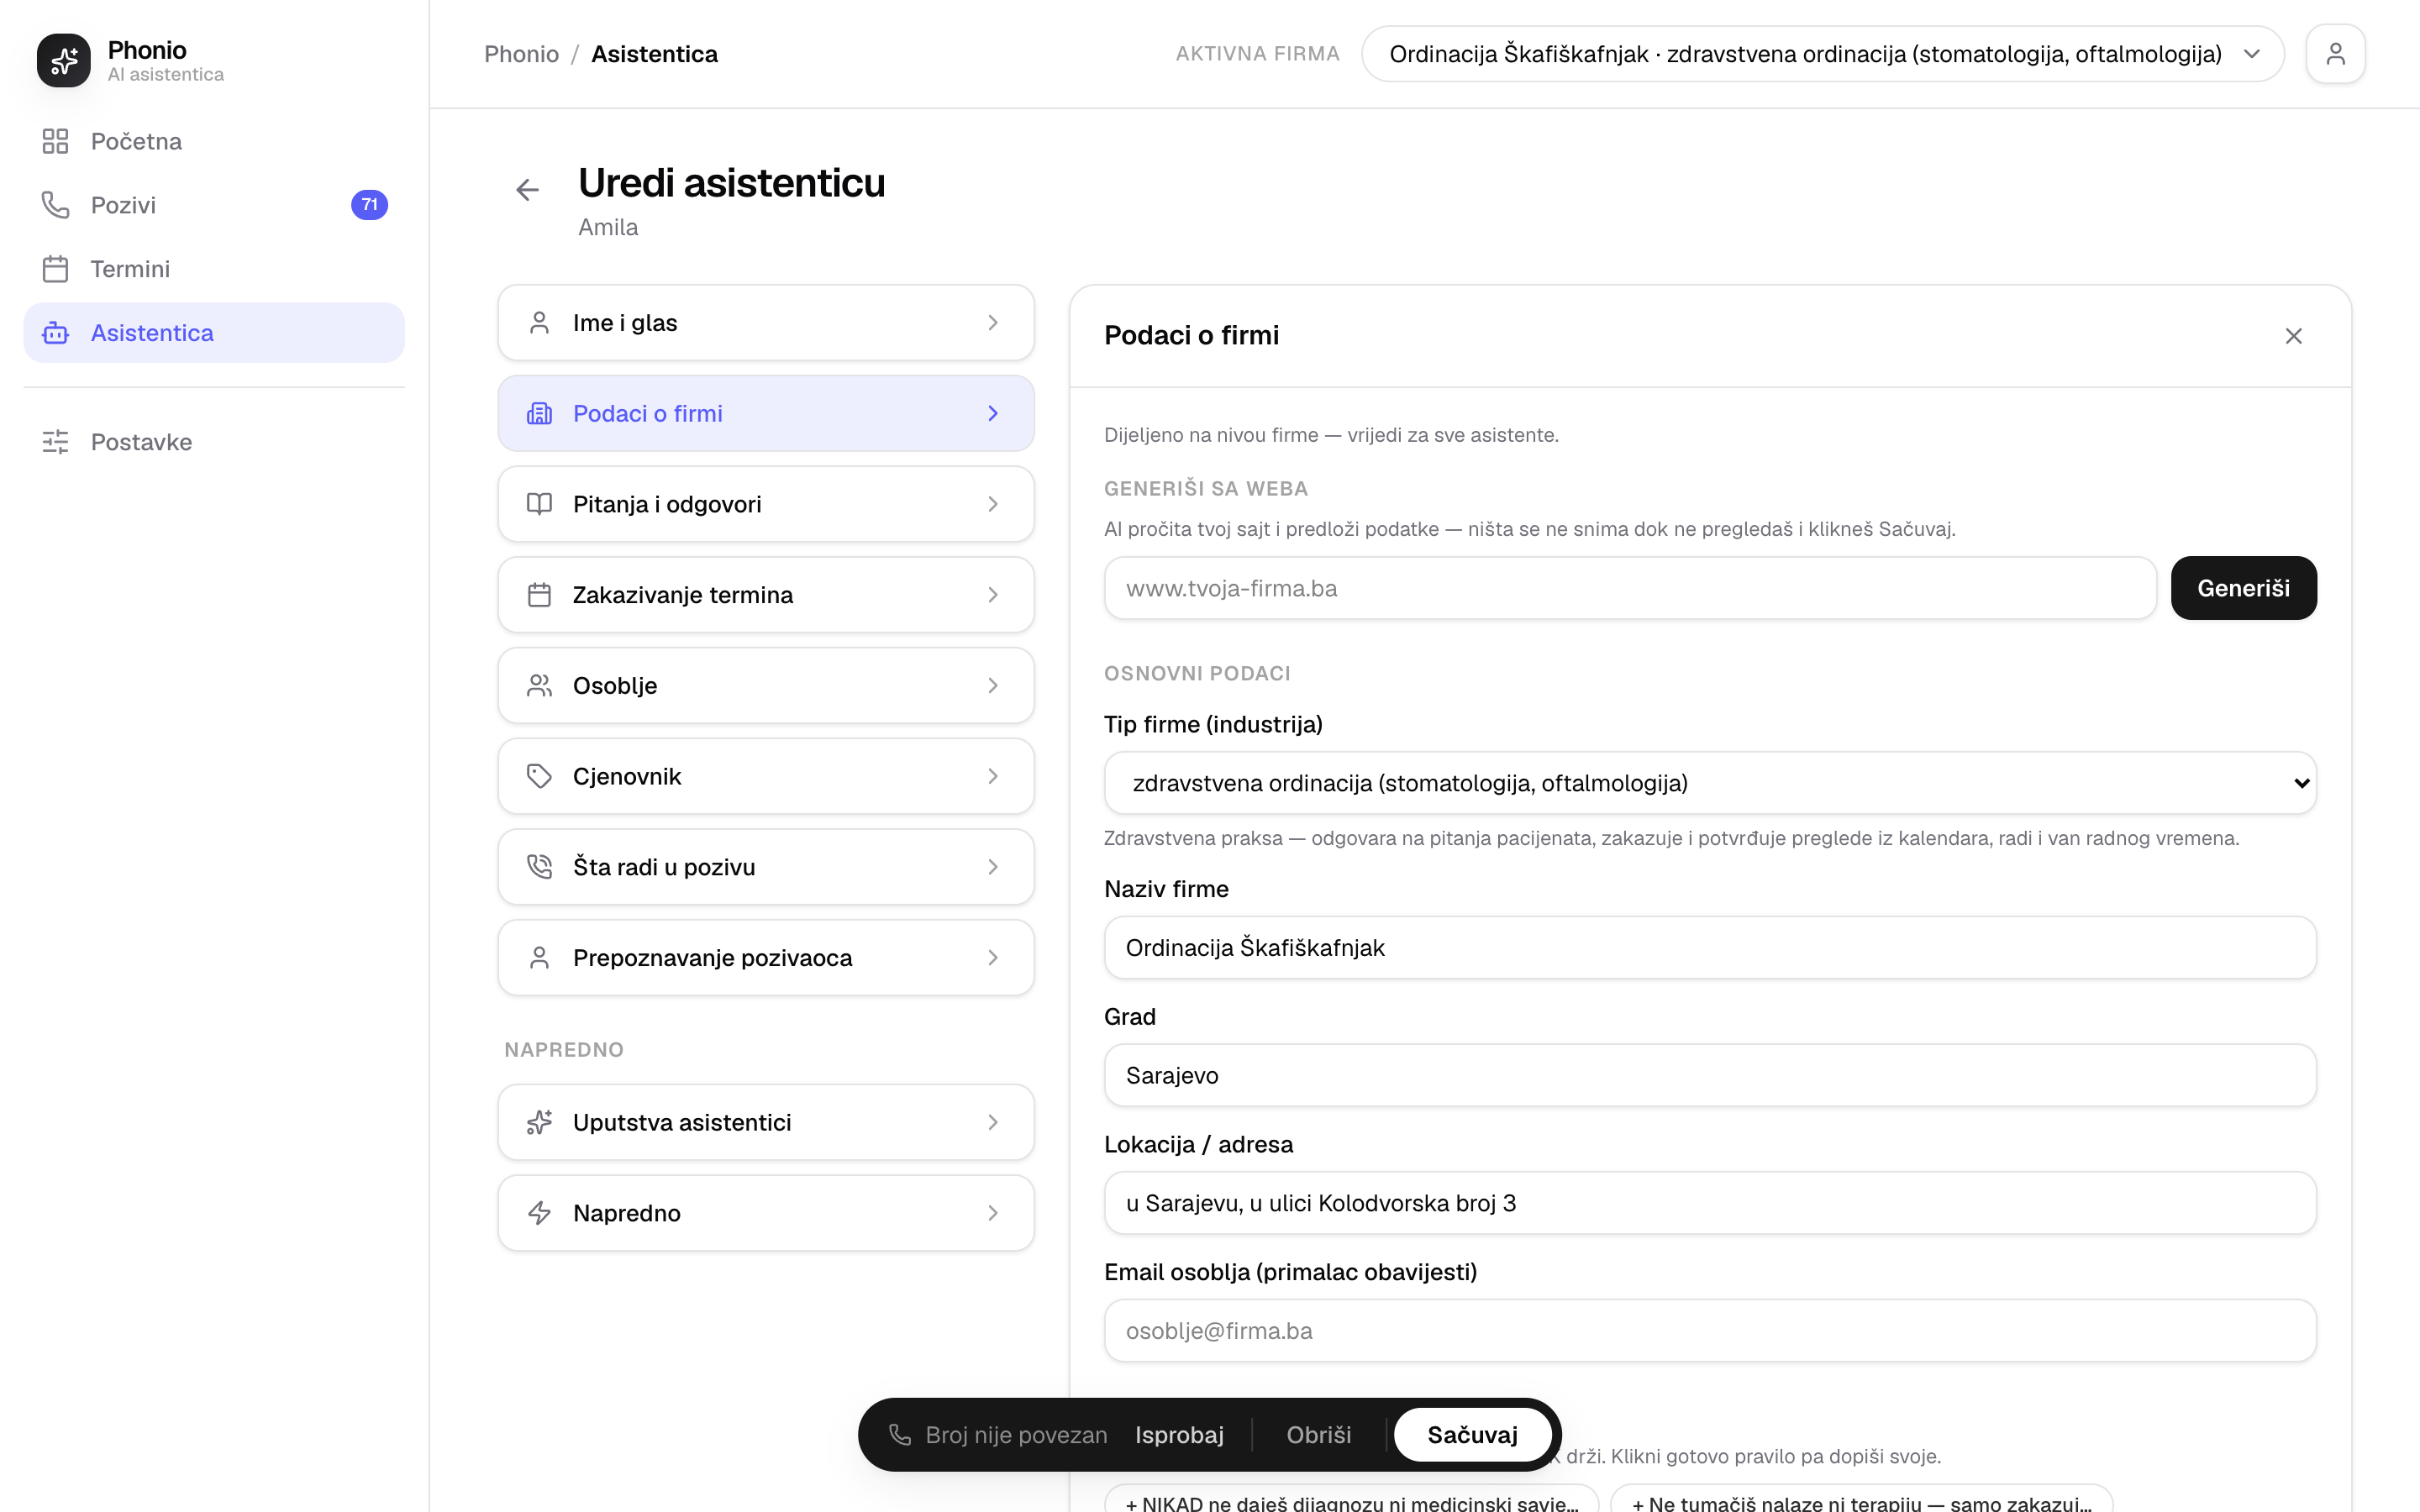Viewport: 2420px width, 1512px height.
Task: Close the Podaci o firmi panel
Action: pos(2293,336)
